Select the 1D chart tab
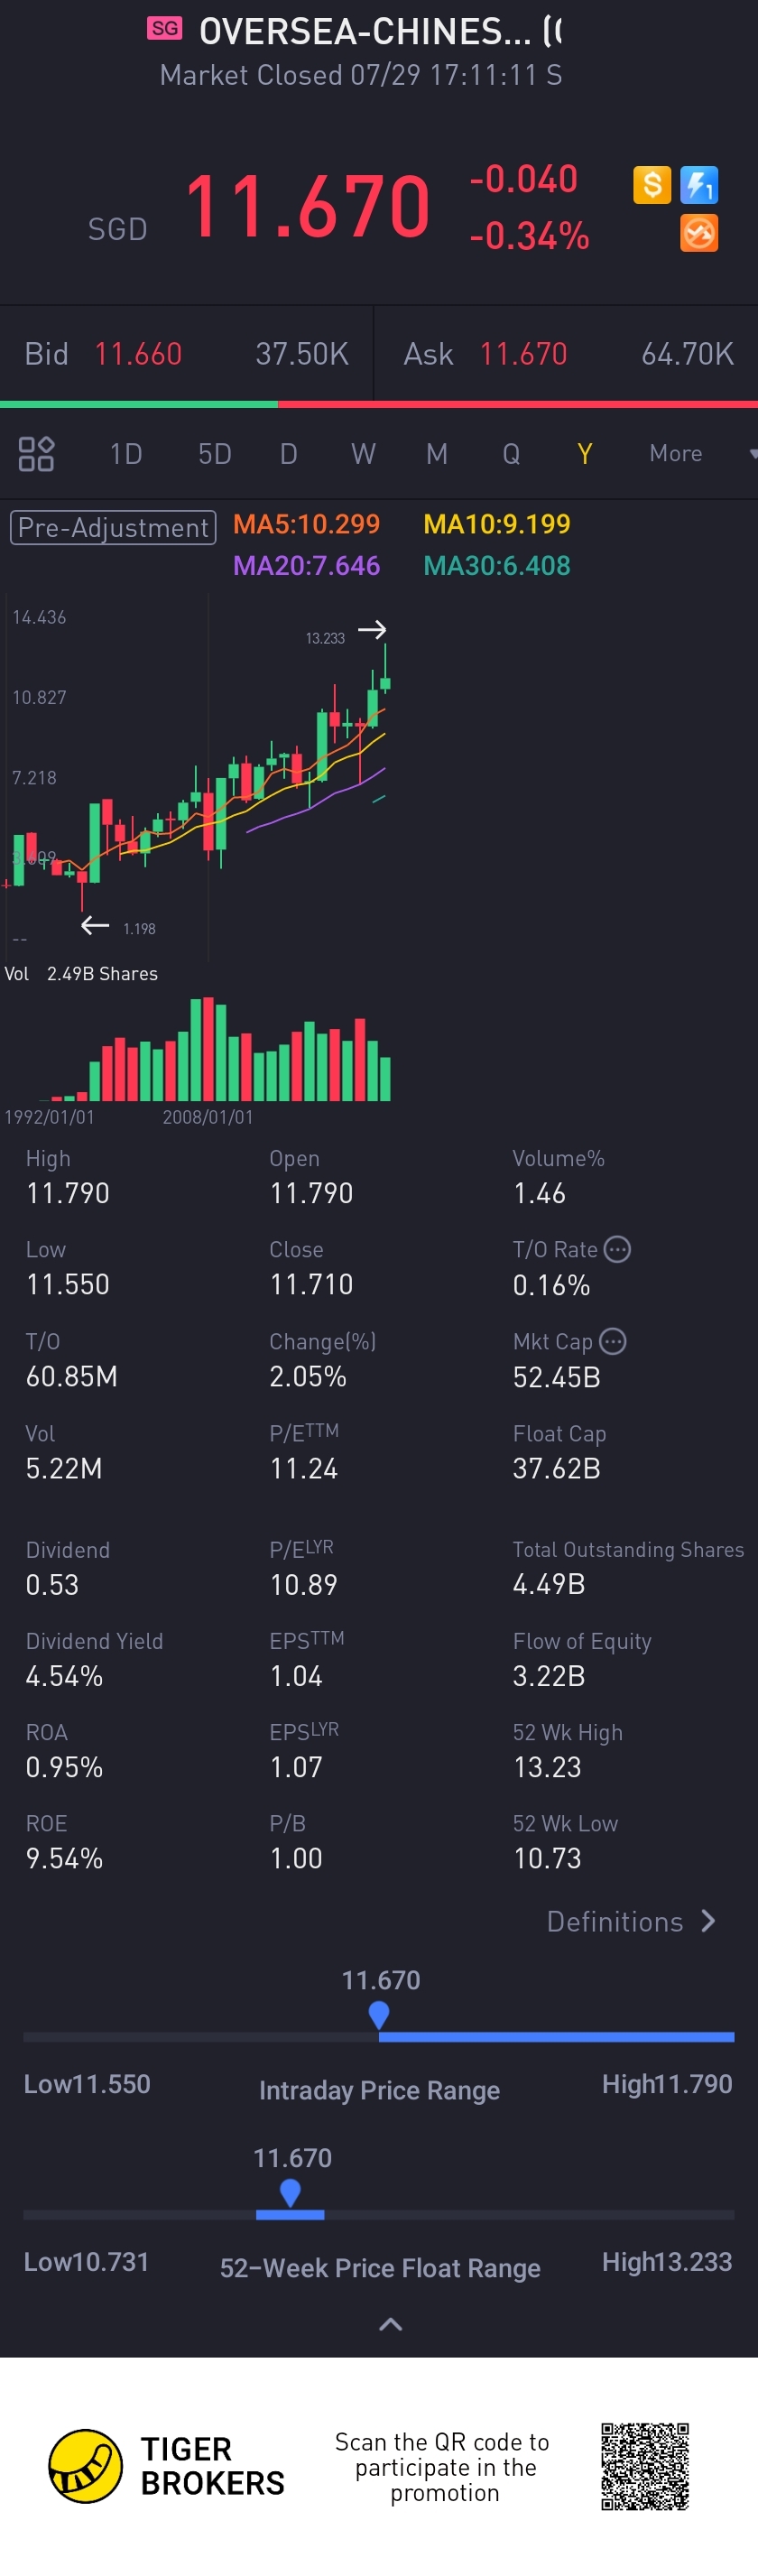 pos(126,454)
